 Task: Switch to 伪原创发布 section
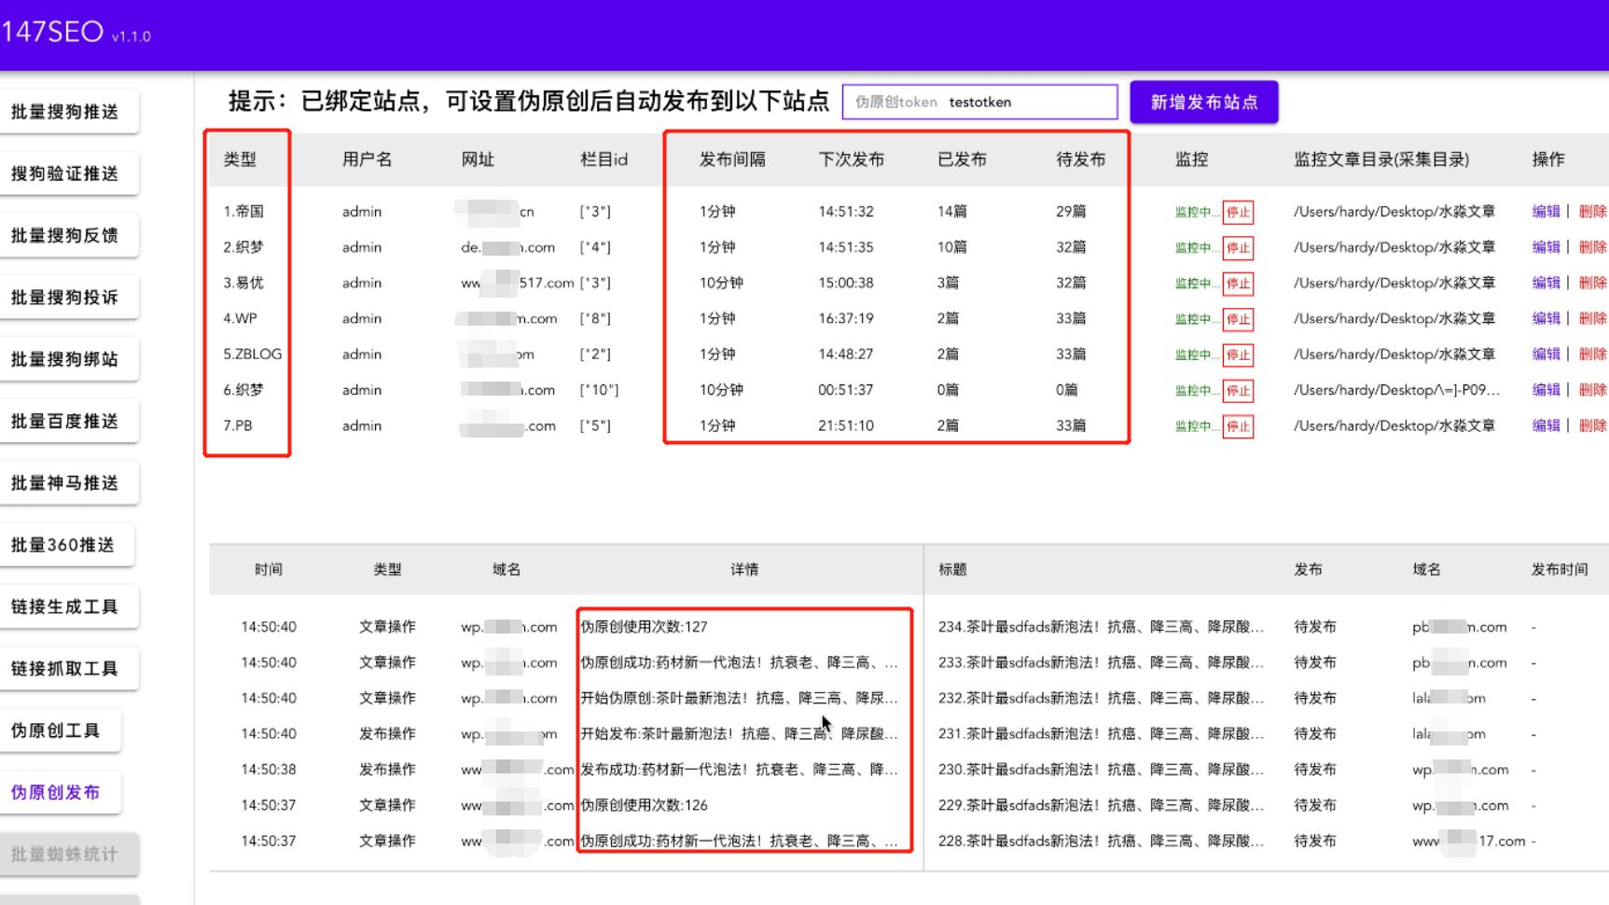click(62, 791)
